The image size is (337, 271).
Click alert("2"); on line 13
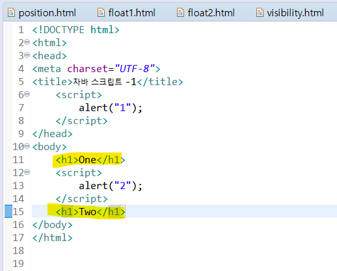pyautogui.click(x=111, y=186)
